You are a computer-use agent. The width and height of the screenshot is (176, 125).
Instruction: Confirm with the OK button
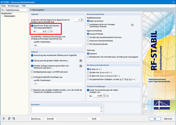click(155, 119)
